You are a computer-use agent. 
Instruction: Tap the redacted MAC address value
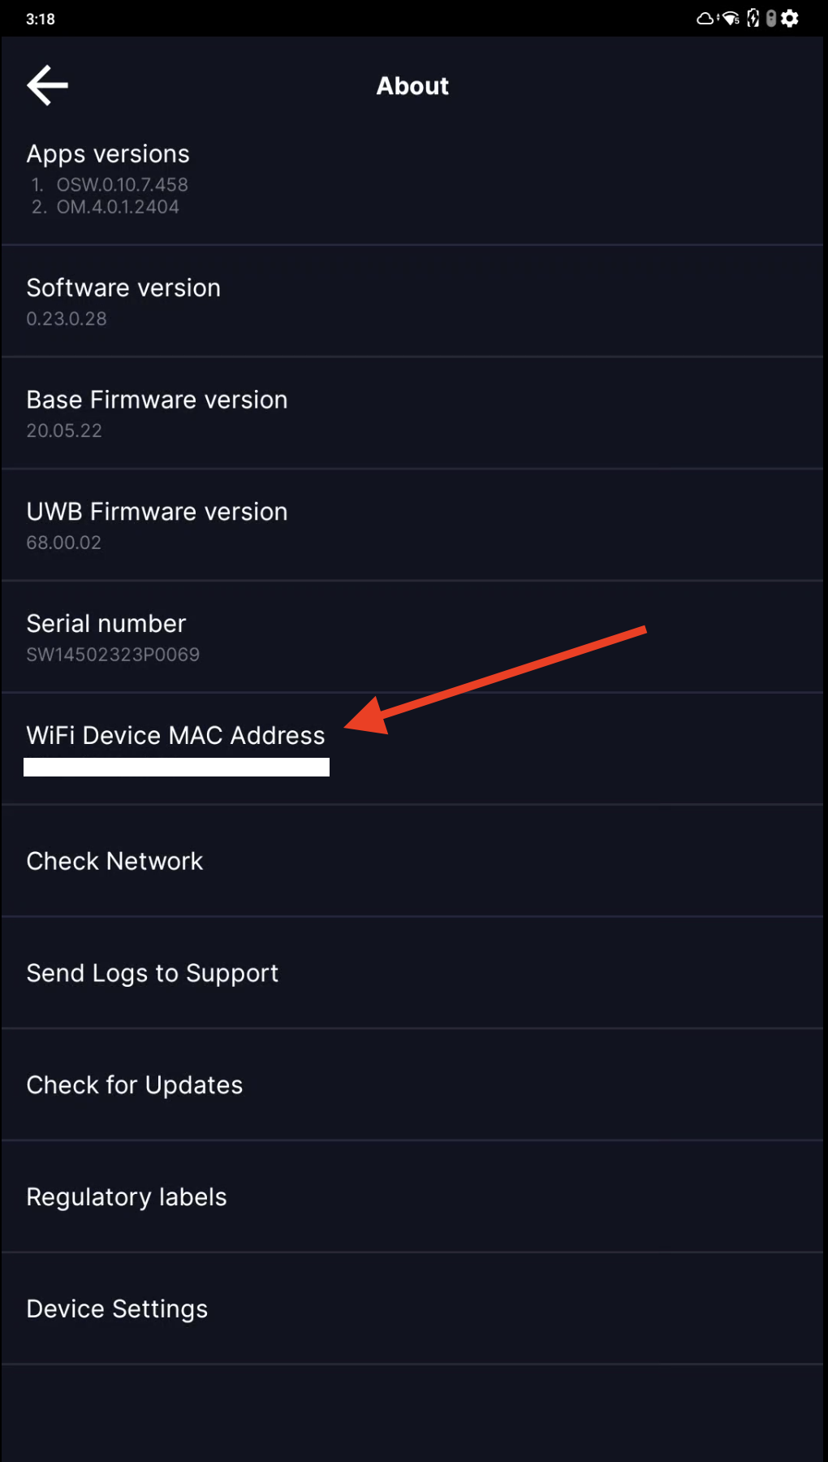pos(176,768)
